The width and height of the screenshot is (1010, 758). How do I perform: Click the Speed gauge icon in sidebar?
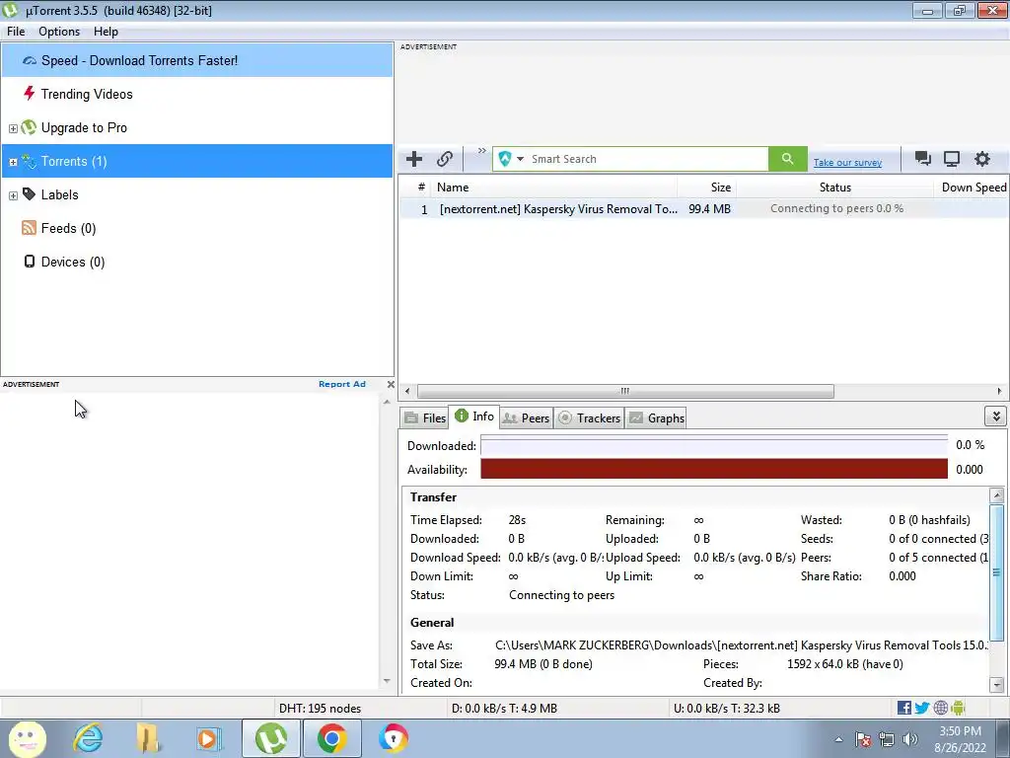pos(29,60)
